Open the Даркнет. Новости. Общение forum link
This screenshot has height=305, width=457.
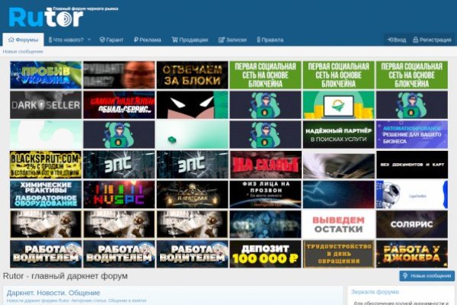[x=53, y=293]
